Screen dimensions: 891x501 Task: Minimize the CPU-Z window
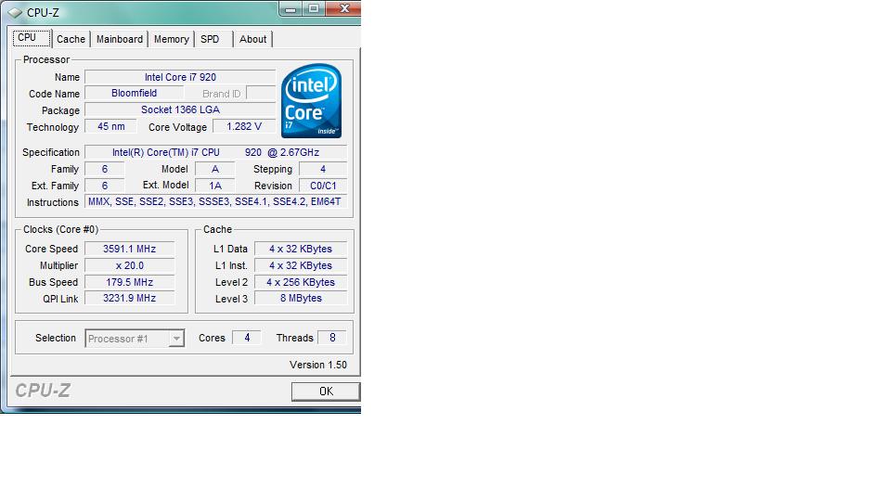click(291, 8)
